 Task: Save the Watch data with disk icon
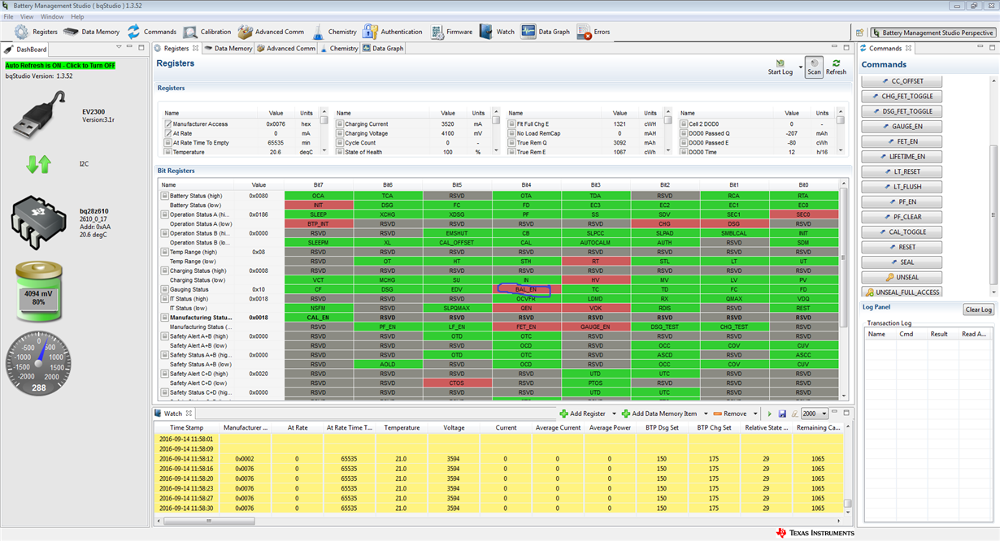(x=782, y=413)
